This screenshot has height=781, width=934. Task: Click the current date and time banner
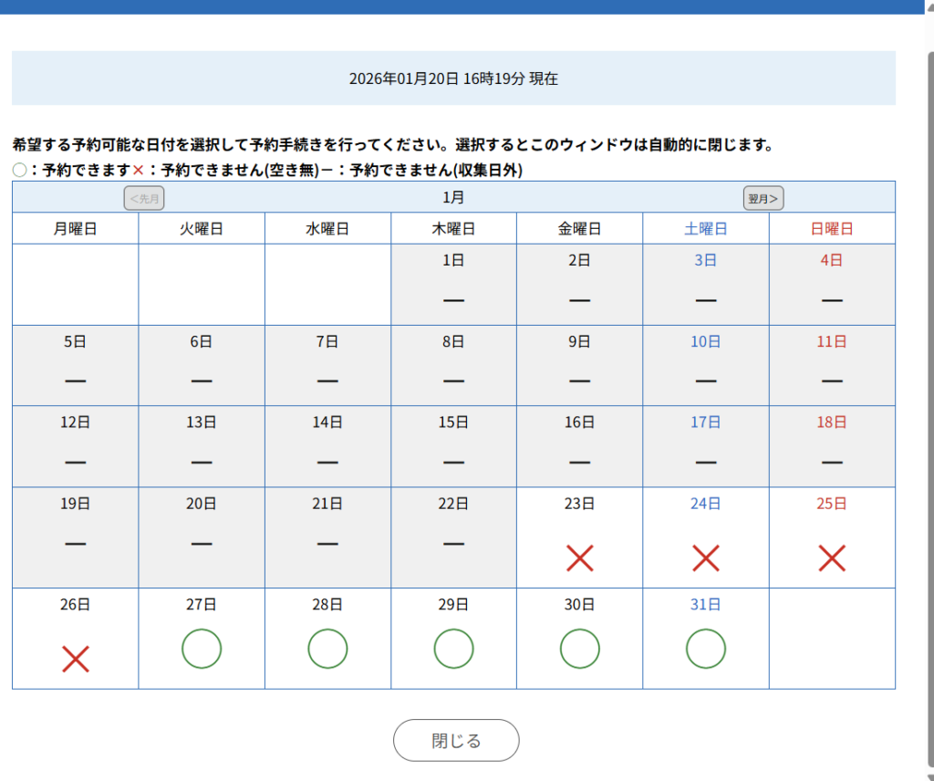453,78
